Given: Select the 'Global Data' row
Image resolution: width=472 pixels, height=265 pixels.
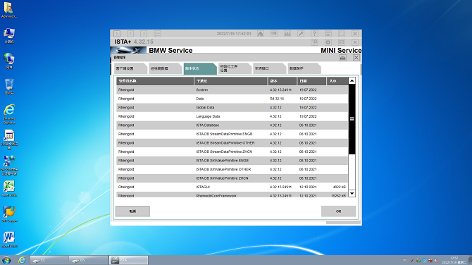Looking at the screenshot, I should 232,108.
